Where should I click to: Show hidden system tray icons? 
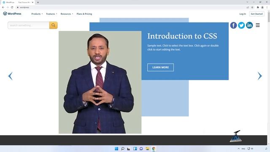[238, 149]
